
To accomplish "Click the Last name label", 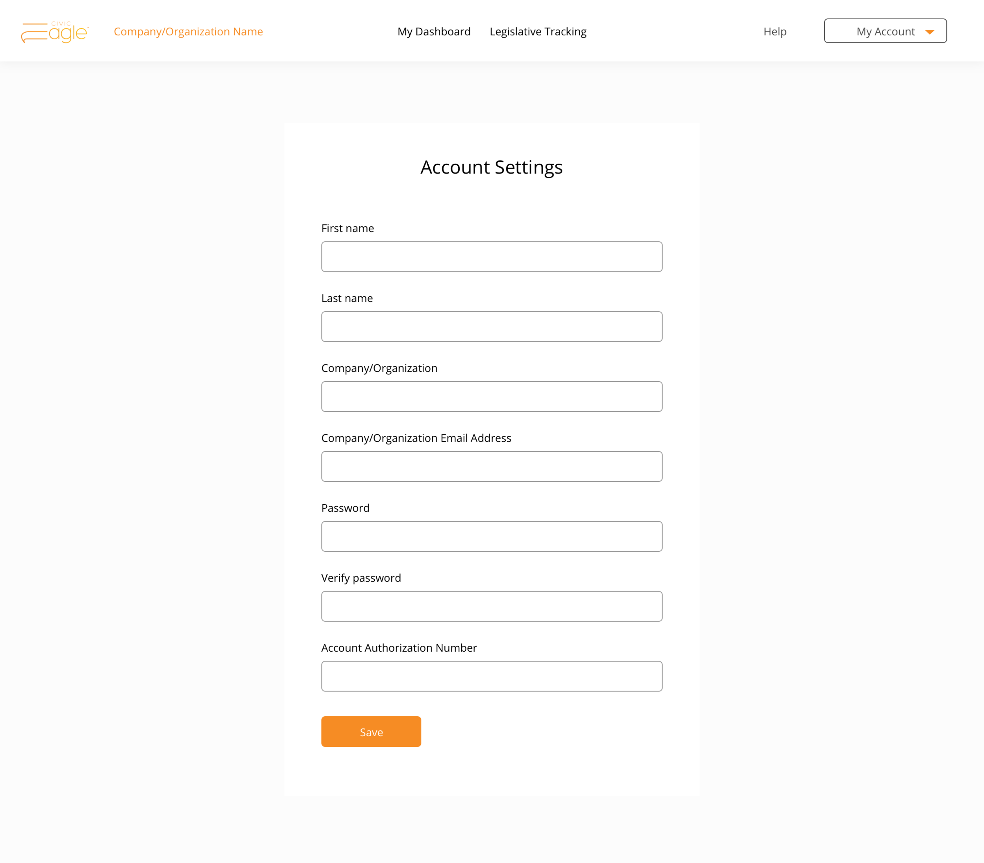I will point(347,298).
